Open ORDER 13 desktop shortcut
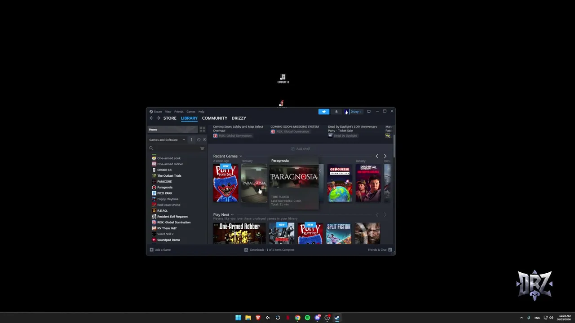Image resolution: width=575 pixels, height=323 pixels. click(283, 79)
